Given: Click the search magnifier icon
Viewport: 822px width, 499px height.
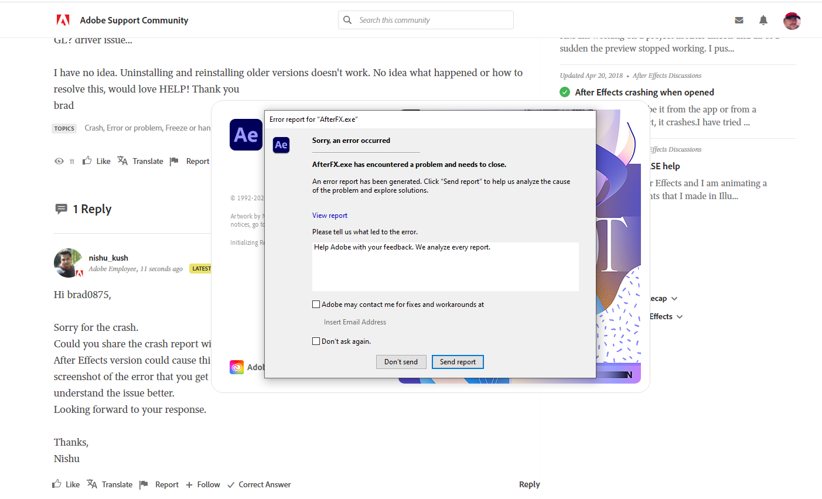Looking at the screenshot, I should (x=347, y=20).
